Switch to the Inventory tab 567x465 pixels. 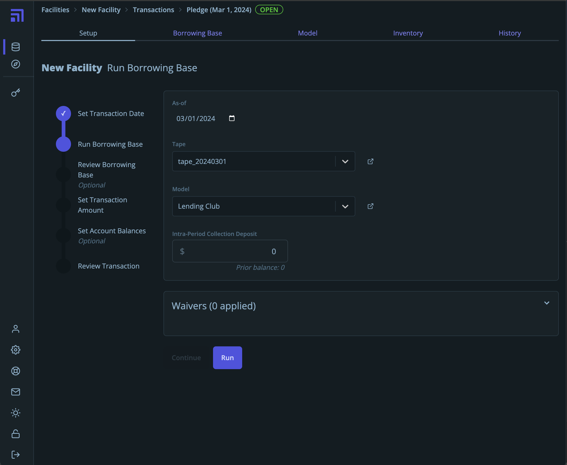[408, 33]
